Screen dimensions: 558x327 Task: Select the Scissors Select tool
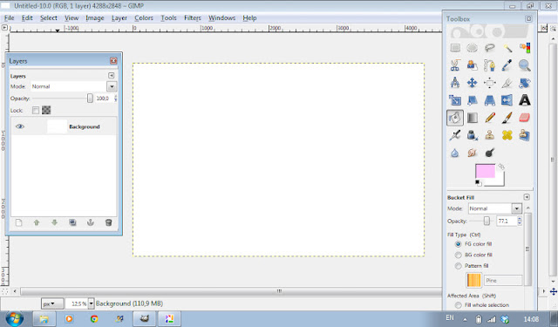click(455, 65)
